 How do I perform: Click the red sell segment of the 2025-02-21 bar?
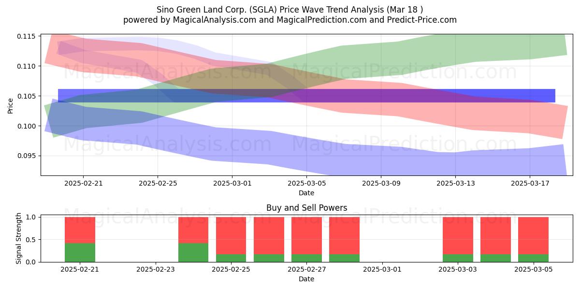[x=80, y=230]
